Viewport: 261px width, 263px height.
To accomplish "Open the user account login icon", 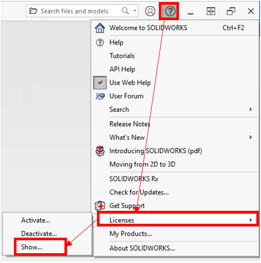I will 150,11.
